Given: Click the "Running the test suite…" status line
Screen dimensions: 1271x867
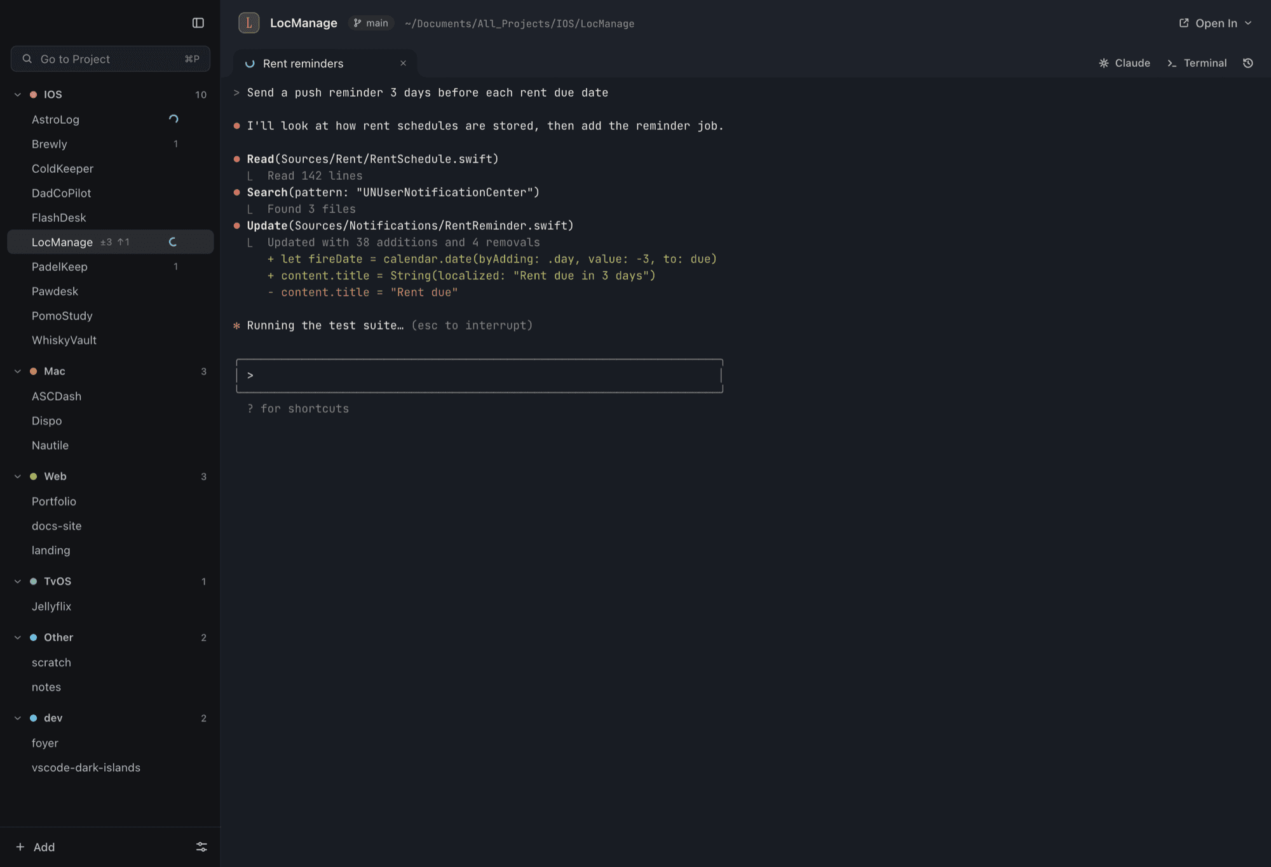Looking at the screenshot, I should tap(325, 325).
